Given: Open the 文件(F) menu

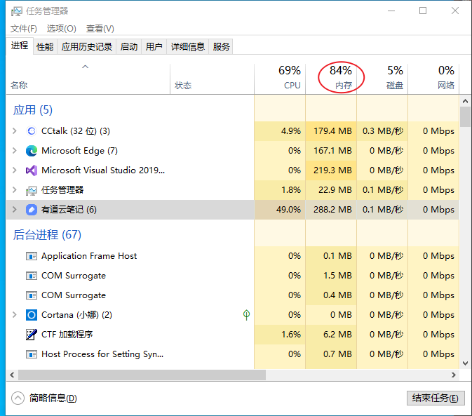Looking at the screenshot, I should [23, 29].
